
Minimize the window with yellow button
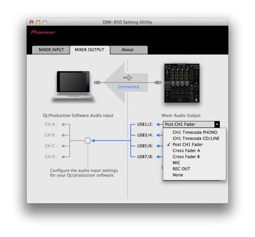coord(38,22)
